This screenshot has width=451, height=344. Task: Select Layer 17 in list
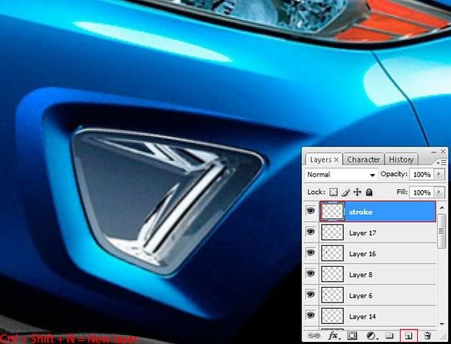pyautogui.click(x=378, y=233)
